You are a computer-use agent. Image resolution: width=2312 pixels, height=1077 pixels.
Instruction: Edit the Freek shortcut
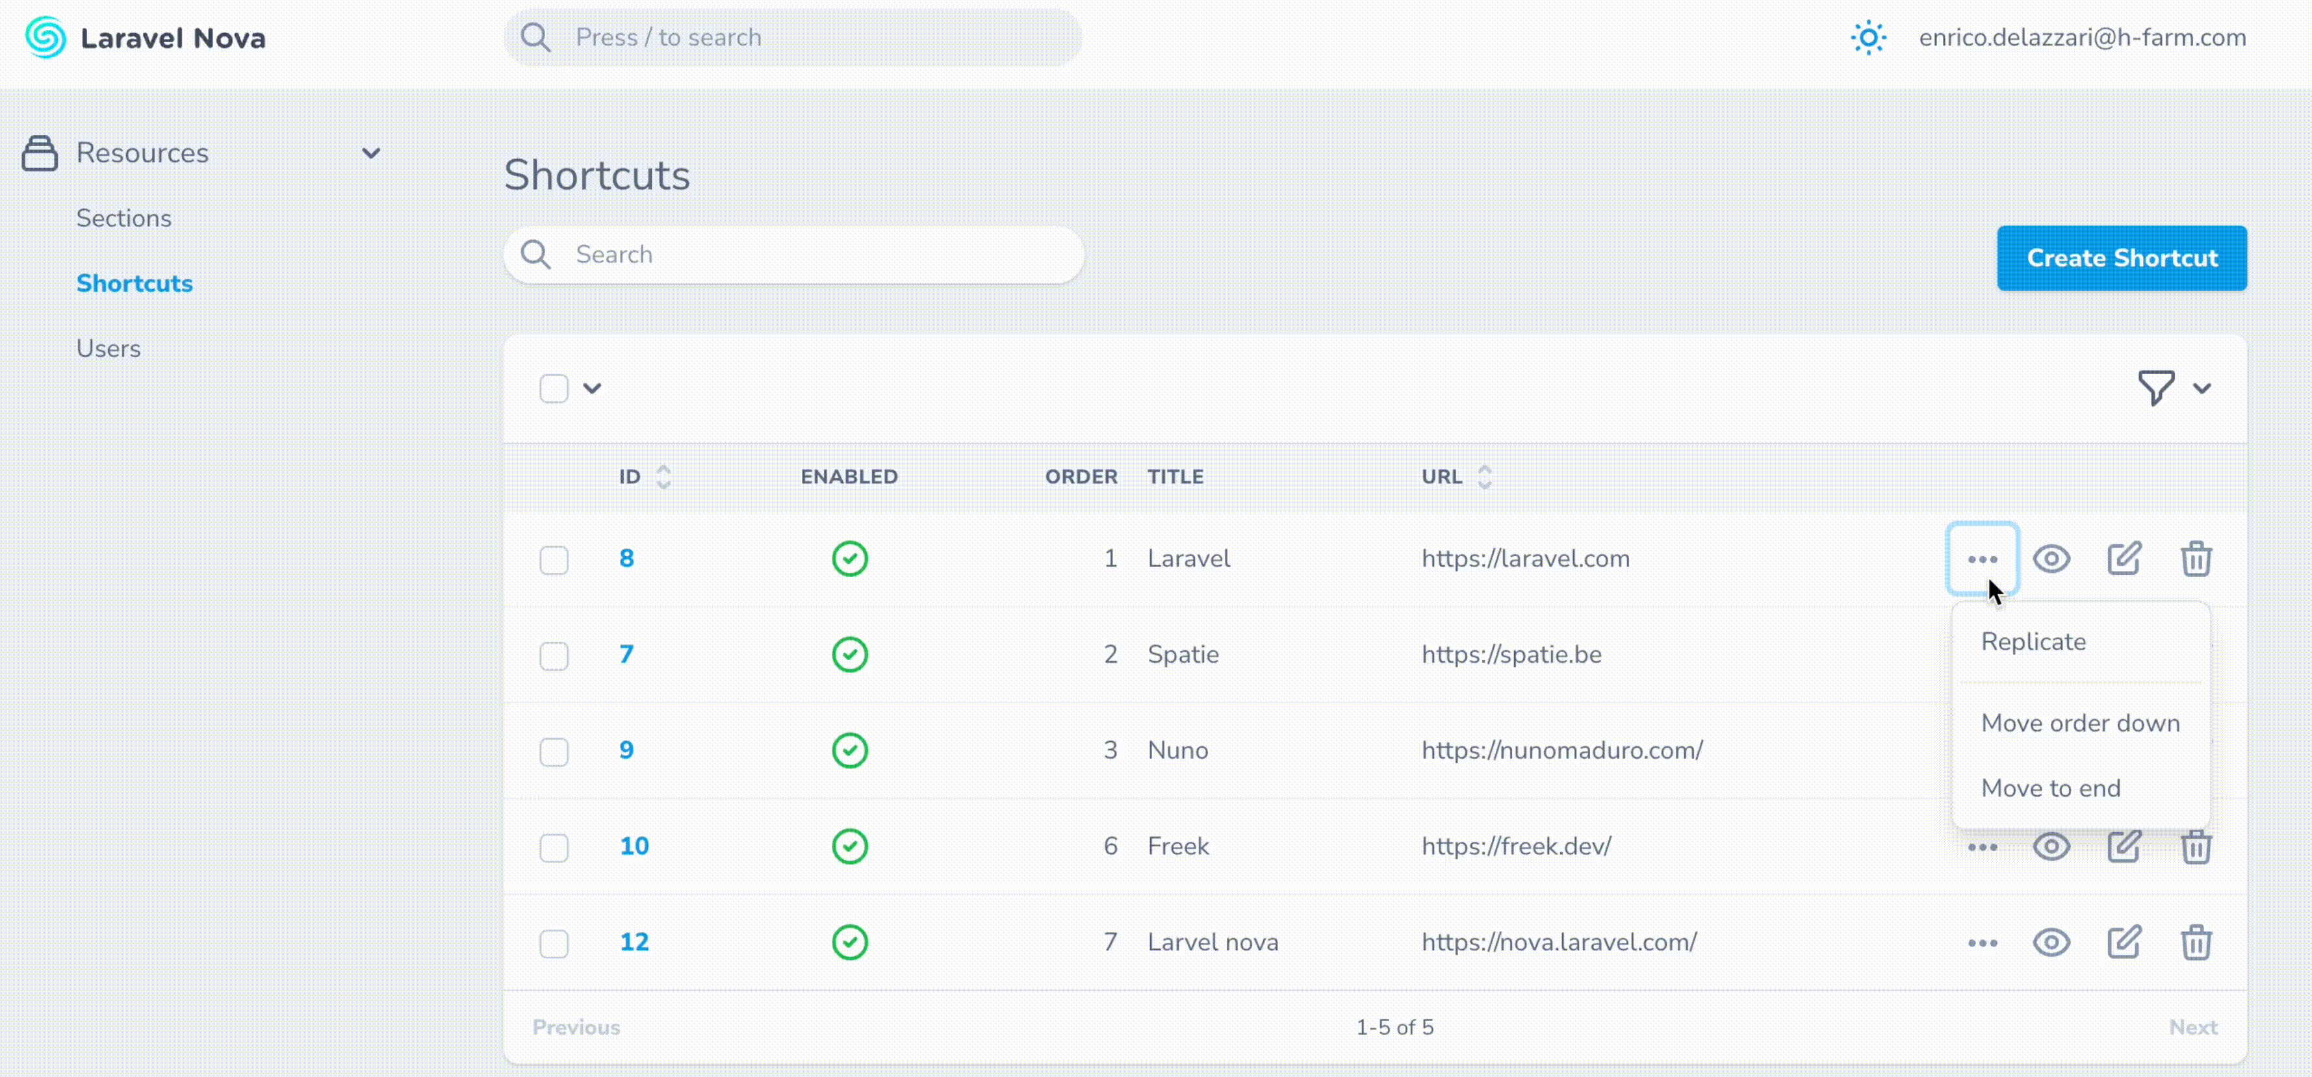pos(2124,846)
